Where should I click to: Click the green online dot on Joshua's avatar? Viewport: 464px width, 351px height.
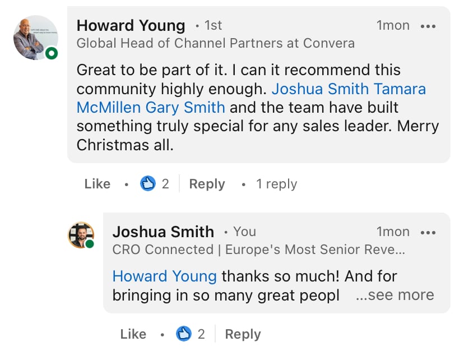click(90, 244)
